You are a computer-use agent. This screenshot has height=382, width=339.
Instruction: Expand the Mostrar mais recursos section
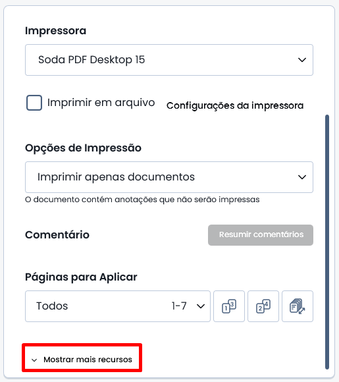click(82, 360)
